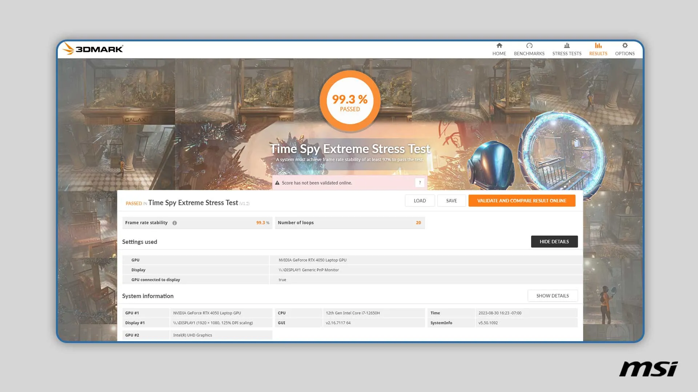Open the Home icon in navigation
The height and width of the screenshot is (392, 698).
[x=499, y=46]
